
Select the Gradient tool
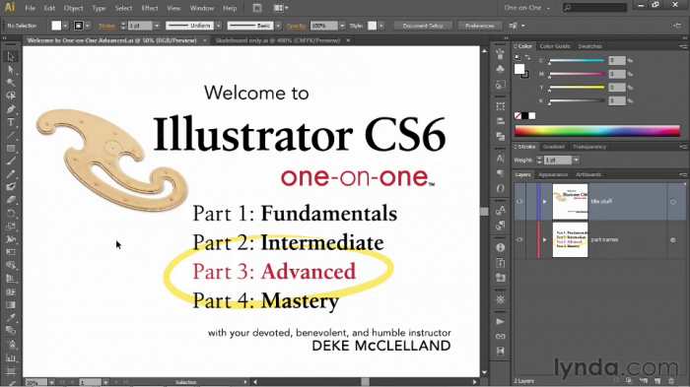tap(11, 304)
